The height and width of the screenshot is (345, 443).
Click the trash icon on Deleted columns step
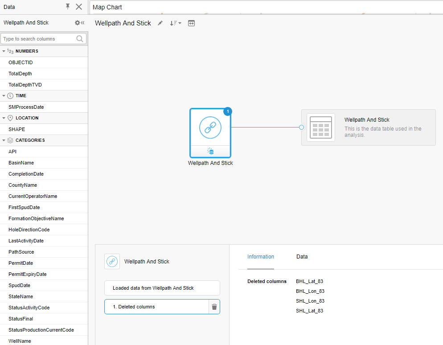(213, 306)
